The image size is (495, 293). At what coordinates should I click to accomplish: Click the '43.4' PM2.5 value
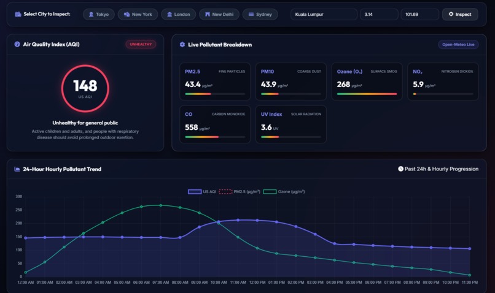click(193, 85)
